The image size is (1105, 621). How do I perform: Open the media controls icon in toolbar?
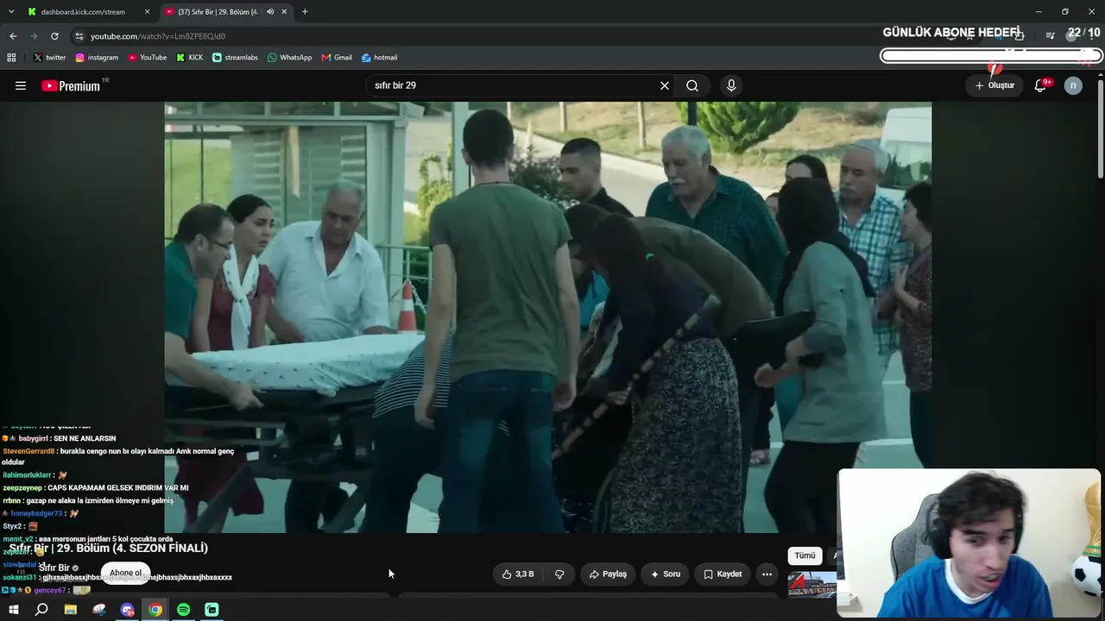click(x=1050, y=35)
